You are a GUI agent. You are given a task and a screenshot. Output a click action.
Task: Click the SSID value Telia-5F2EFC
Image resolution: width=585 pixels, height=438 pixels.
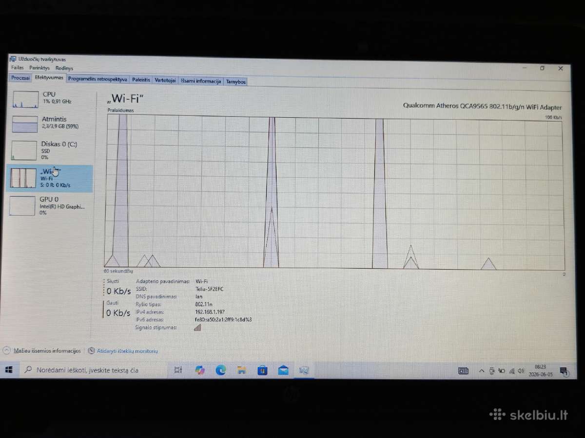[210, 289]
